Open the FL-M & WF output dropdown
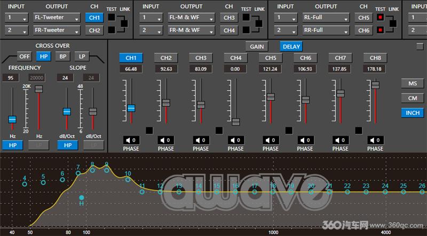This screenshot has width=427, height=236. tap(191, 18)
